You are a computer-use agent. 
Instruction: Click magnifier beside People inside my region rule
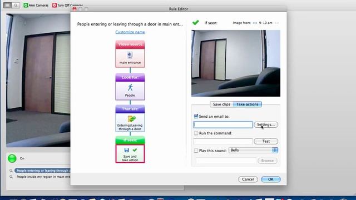click(x=11, y=177)
